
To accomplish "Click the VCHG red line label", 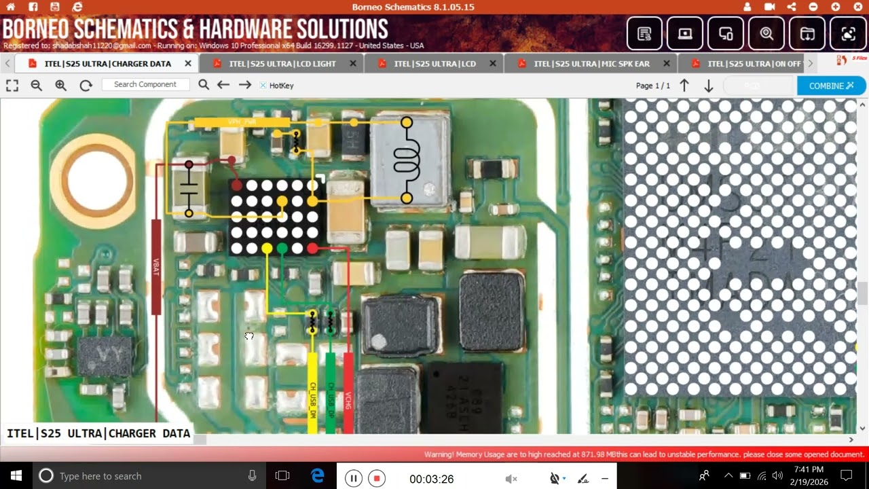I will click(x=348, y=393).
